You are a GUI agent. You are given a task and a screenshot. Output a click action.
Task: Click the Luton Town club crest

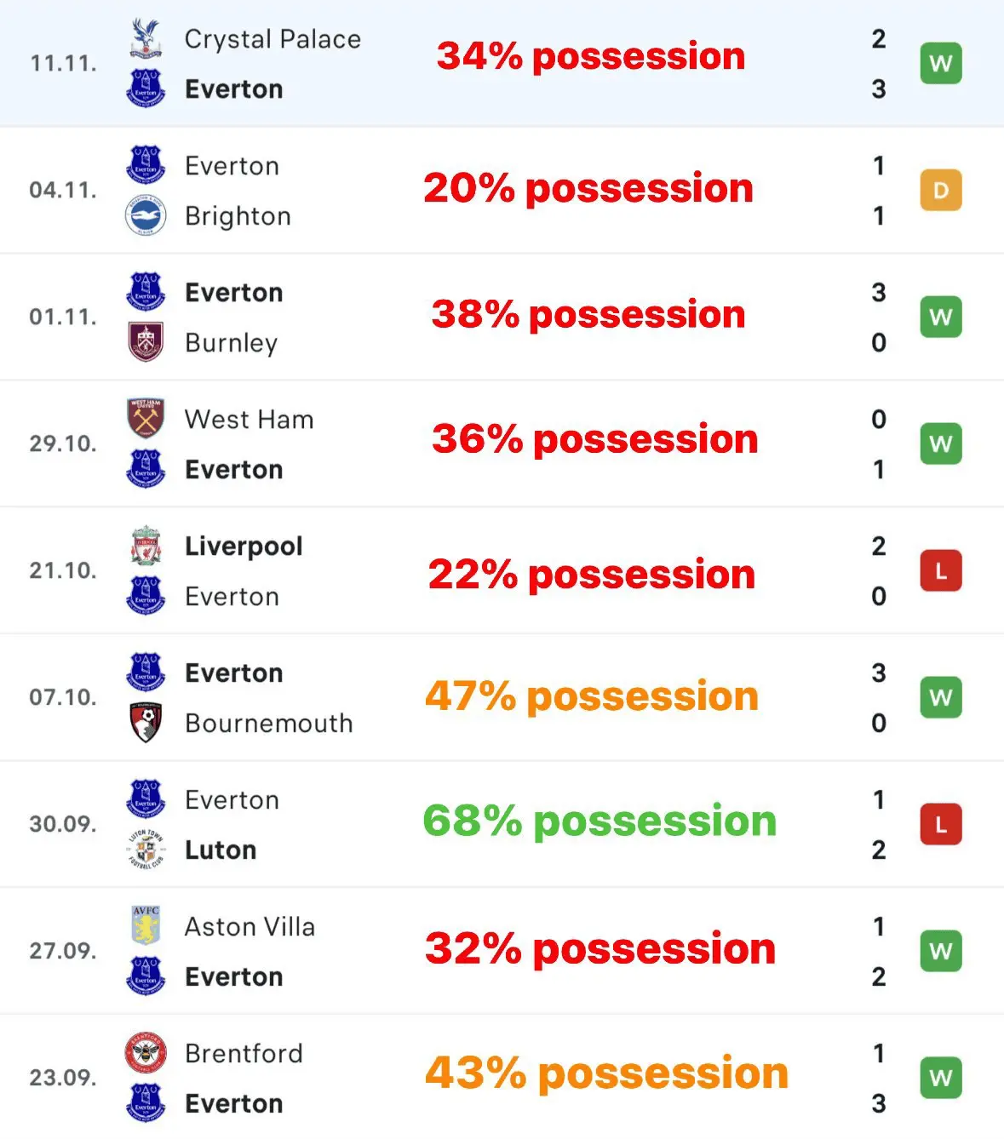(146, 850)
